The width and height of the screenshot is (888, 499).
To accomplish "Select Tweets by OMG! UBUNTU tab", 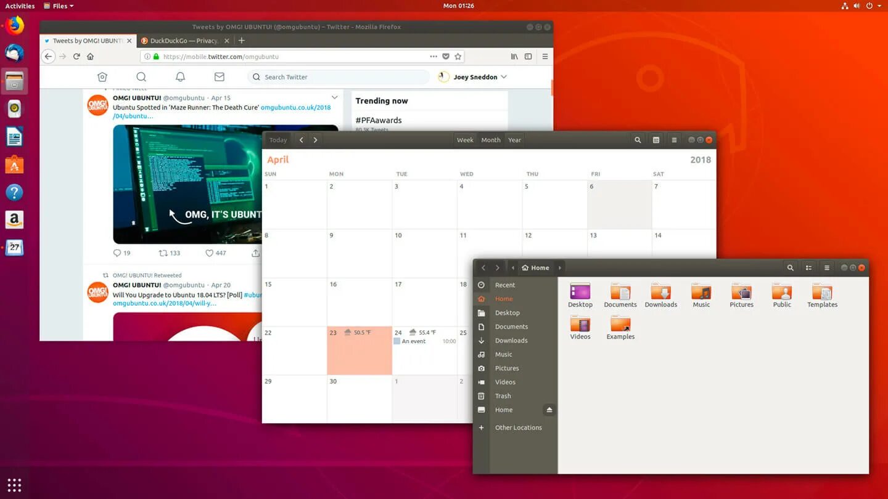I will tap(88, 41).
